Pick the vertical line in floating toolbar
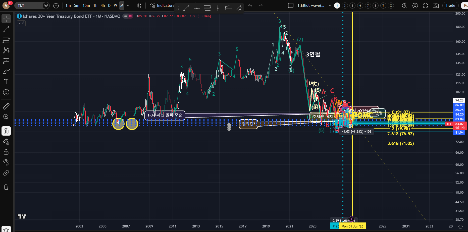Screen dimensions: 468x232 pyautogui.click(x=218, y=8)
